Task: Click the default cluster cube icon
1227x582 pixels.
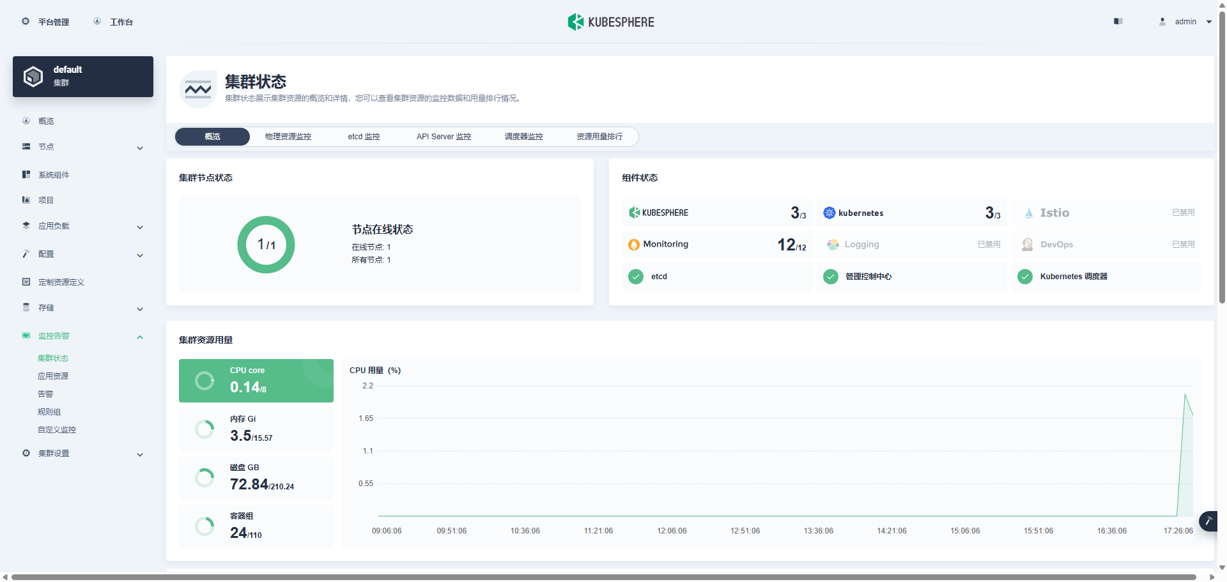Action: point(33,75)
